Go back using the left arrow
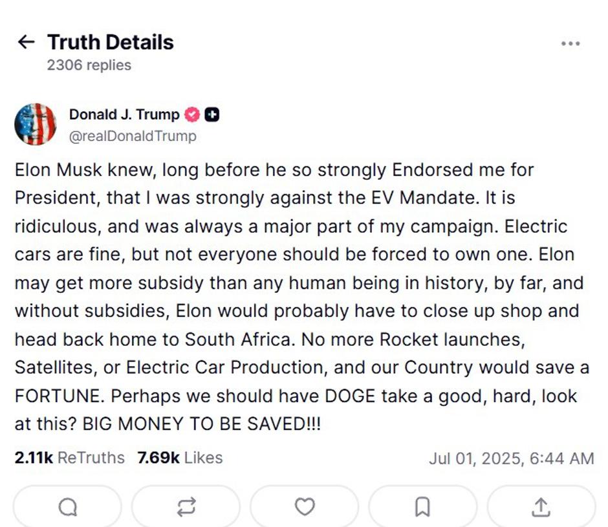The width and height of the screenshot is (608, 527). point(26,43)
